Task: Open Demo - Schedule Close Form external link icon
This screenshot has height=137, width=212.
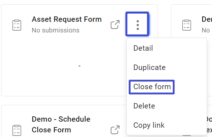Action: (x=115, y=130)
